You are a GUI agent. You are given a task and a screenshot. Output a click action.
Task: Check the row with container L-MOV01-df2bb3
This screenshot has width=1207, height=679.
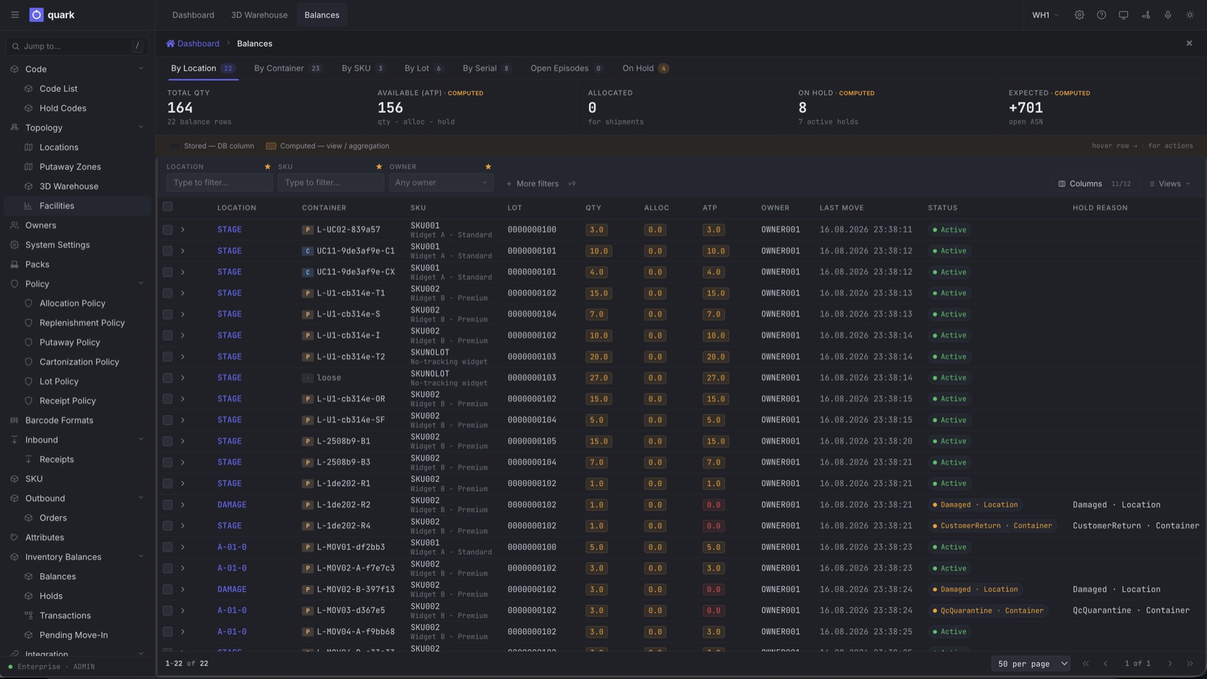pos(168,547)
